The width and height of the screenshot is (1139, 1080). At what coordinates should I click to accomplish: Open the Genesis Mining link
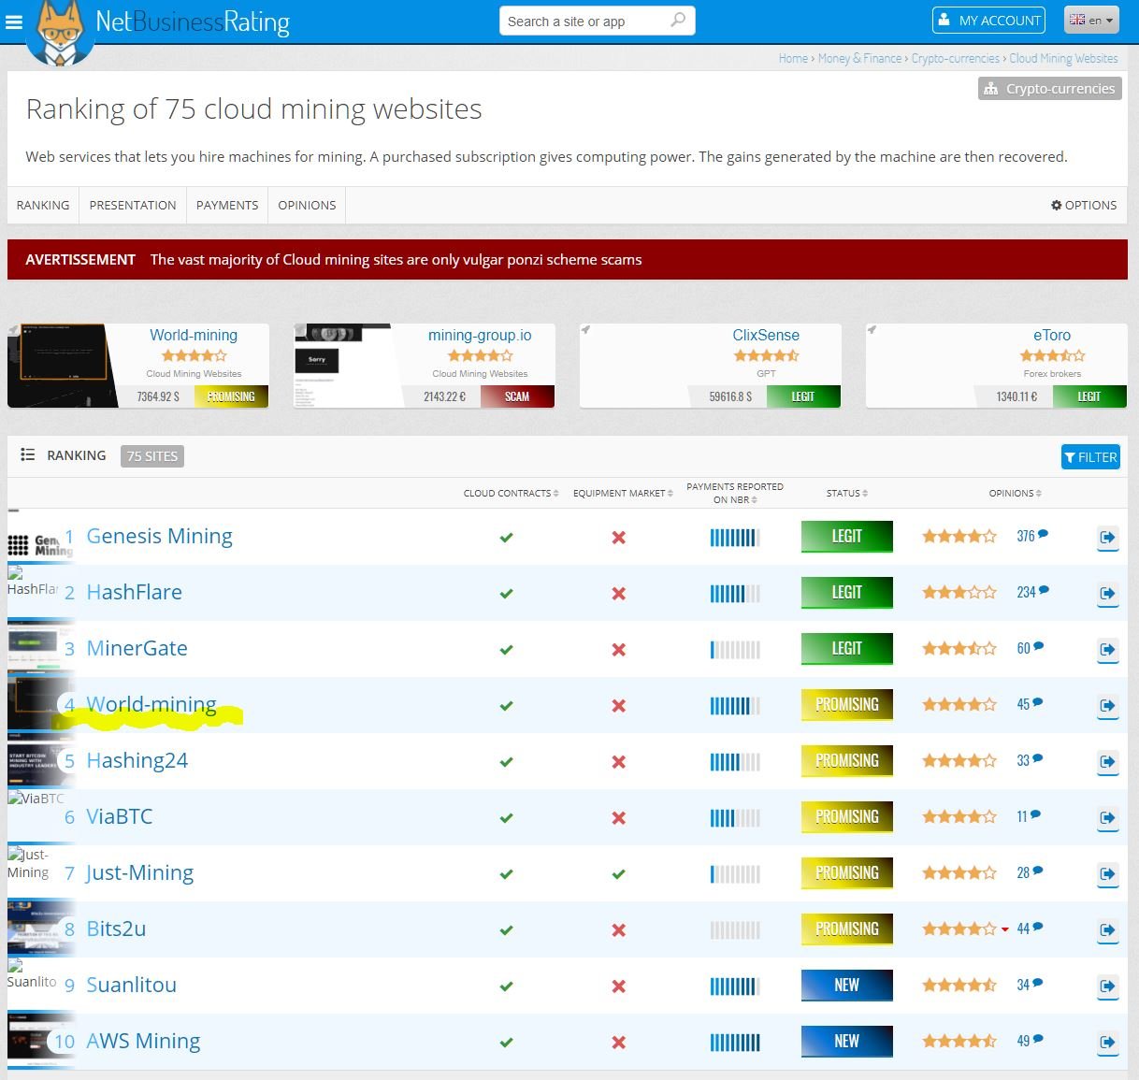[x=159, y=536]
